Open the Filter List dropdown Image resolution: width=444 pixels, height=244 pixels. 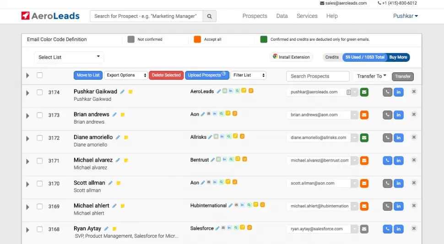[x=249, y=75]
